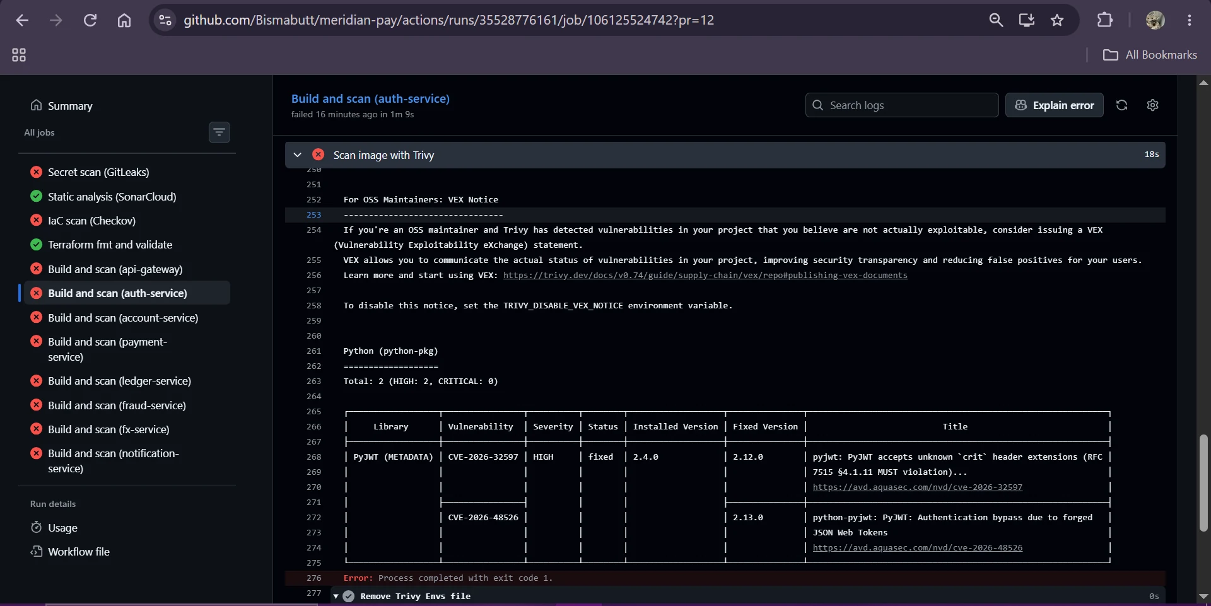The width and height of the screenshot is (1211, 606).
Task: Click the Workflow file icon
Action: click(x=37, y=551)
